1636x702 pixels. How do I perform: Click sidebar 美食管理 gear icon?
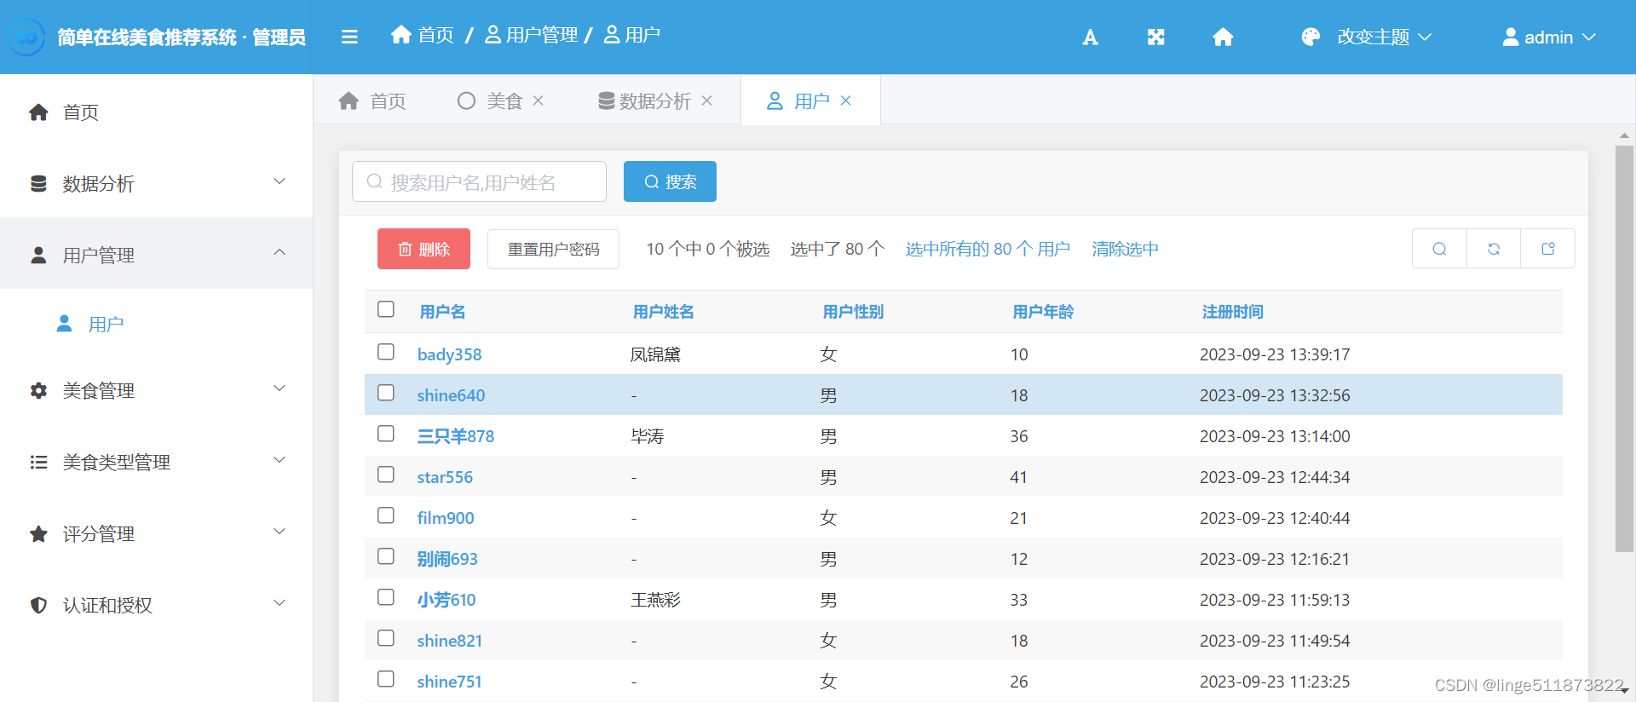click(x=38, y=391)
